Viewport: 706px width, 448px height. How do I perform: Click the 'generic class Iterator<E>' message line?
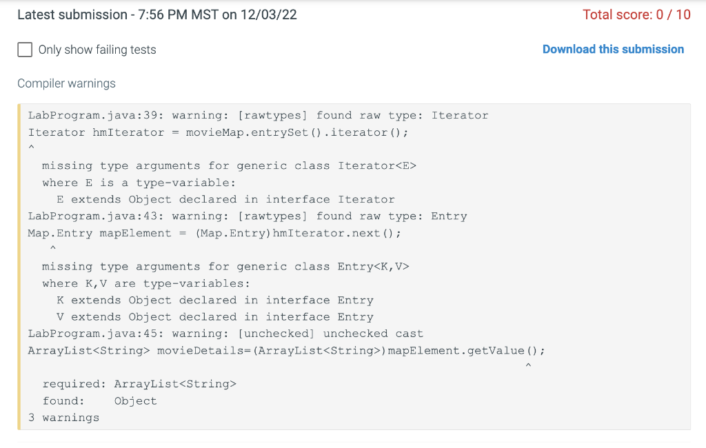pos(229,165)
